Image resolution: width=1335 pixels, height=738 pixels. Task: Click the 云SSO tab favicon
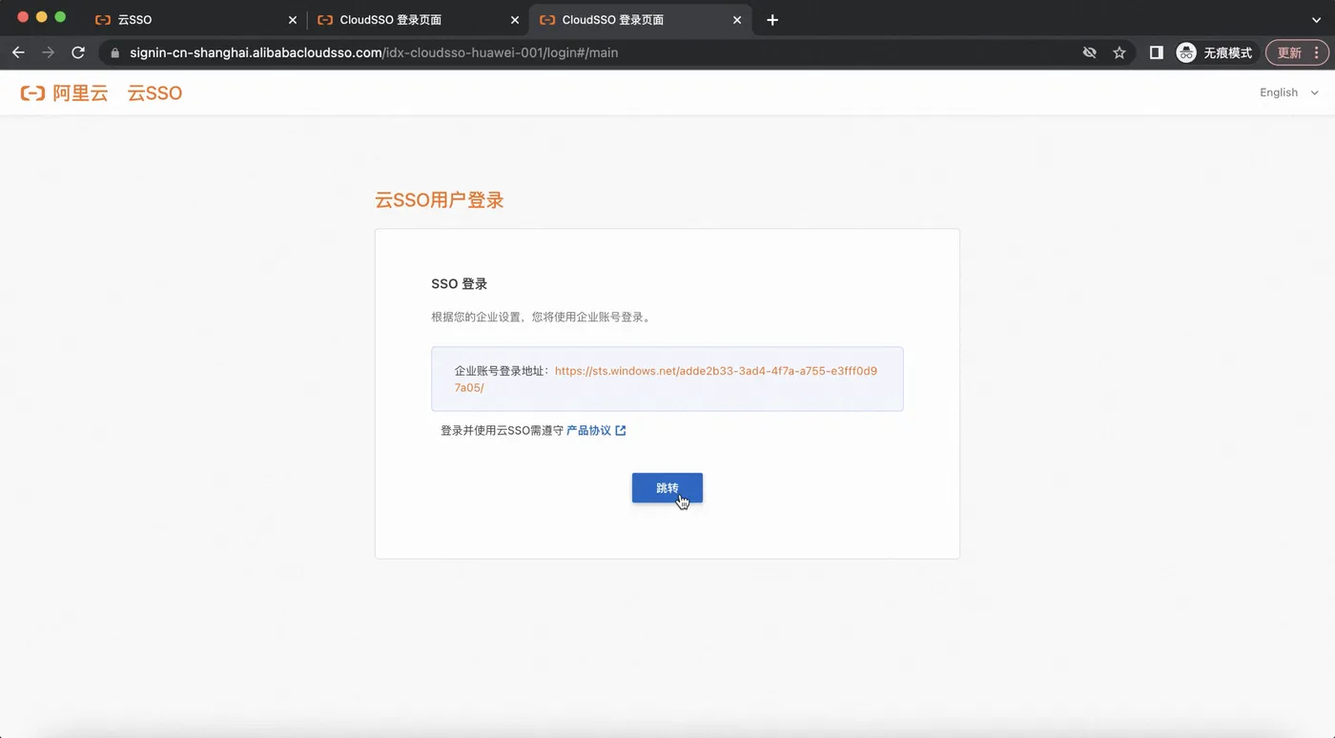[103, 20]
